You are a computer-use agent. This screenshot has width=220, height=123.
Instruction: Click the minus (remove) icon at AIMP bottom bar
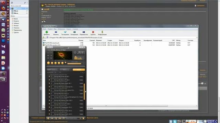click(52, 119)
